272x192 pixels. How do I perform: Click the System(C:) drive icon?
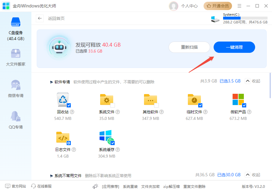point(215,19)
